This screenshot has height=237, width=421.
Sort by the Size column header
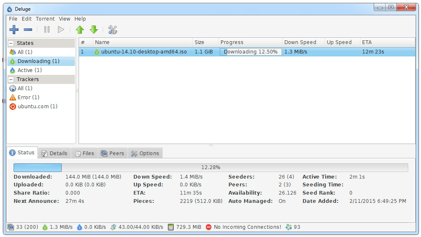coord(206,42)
